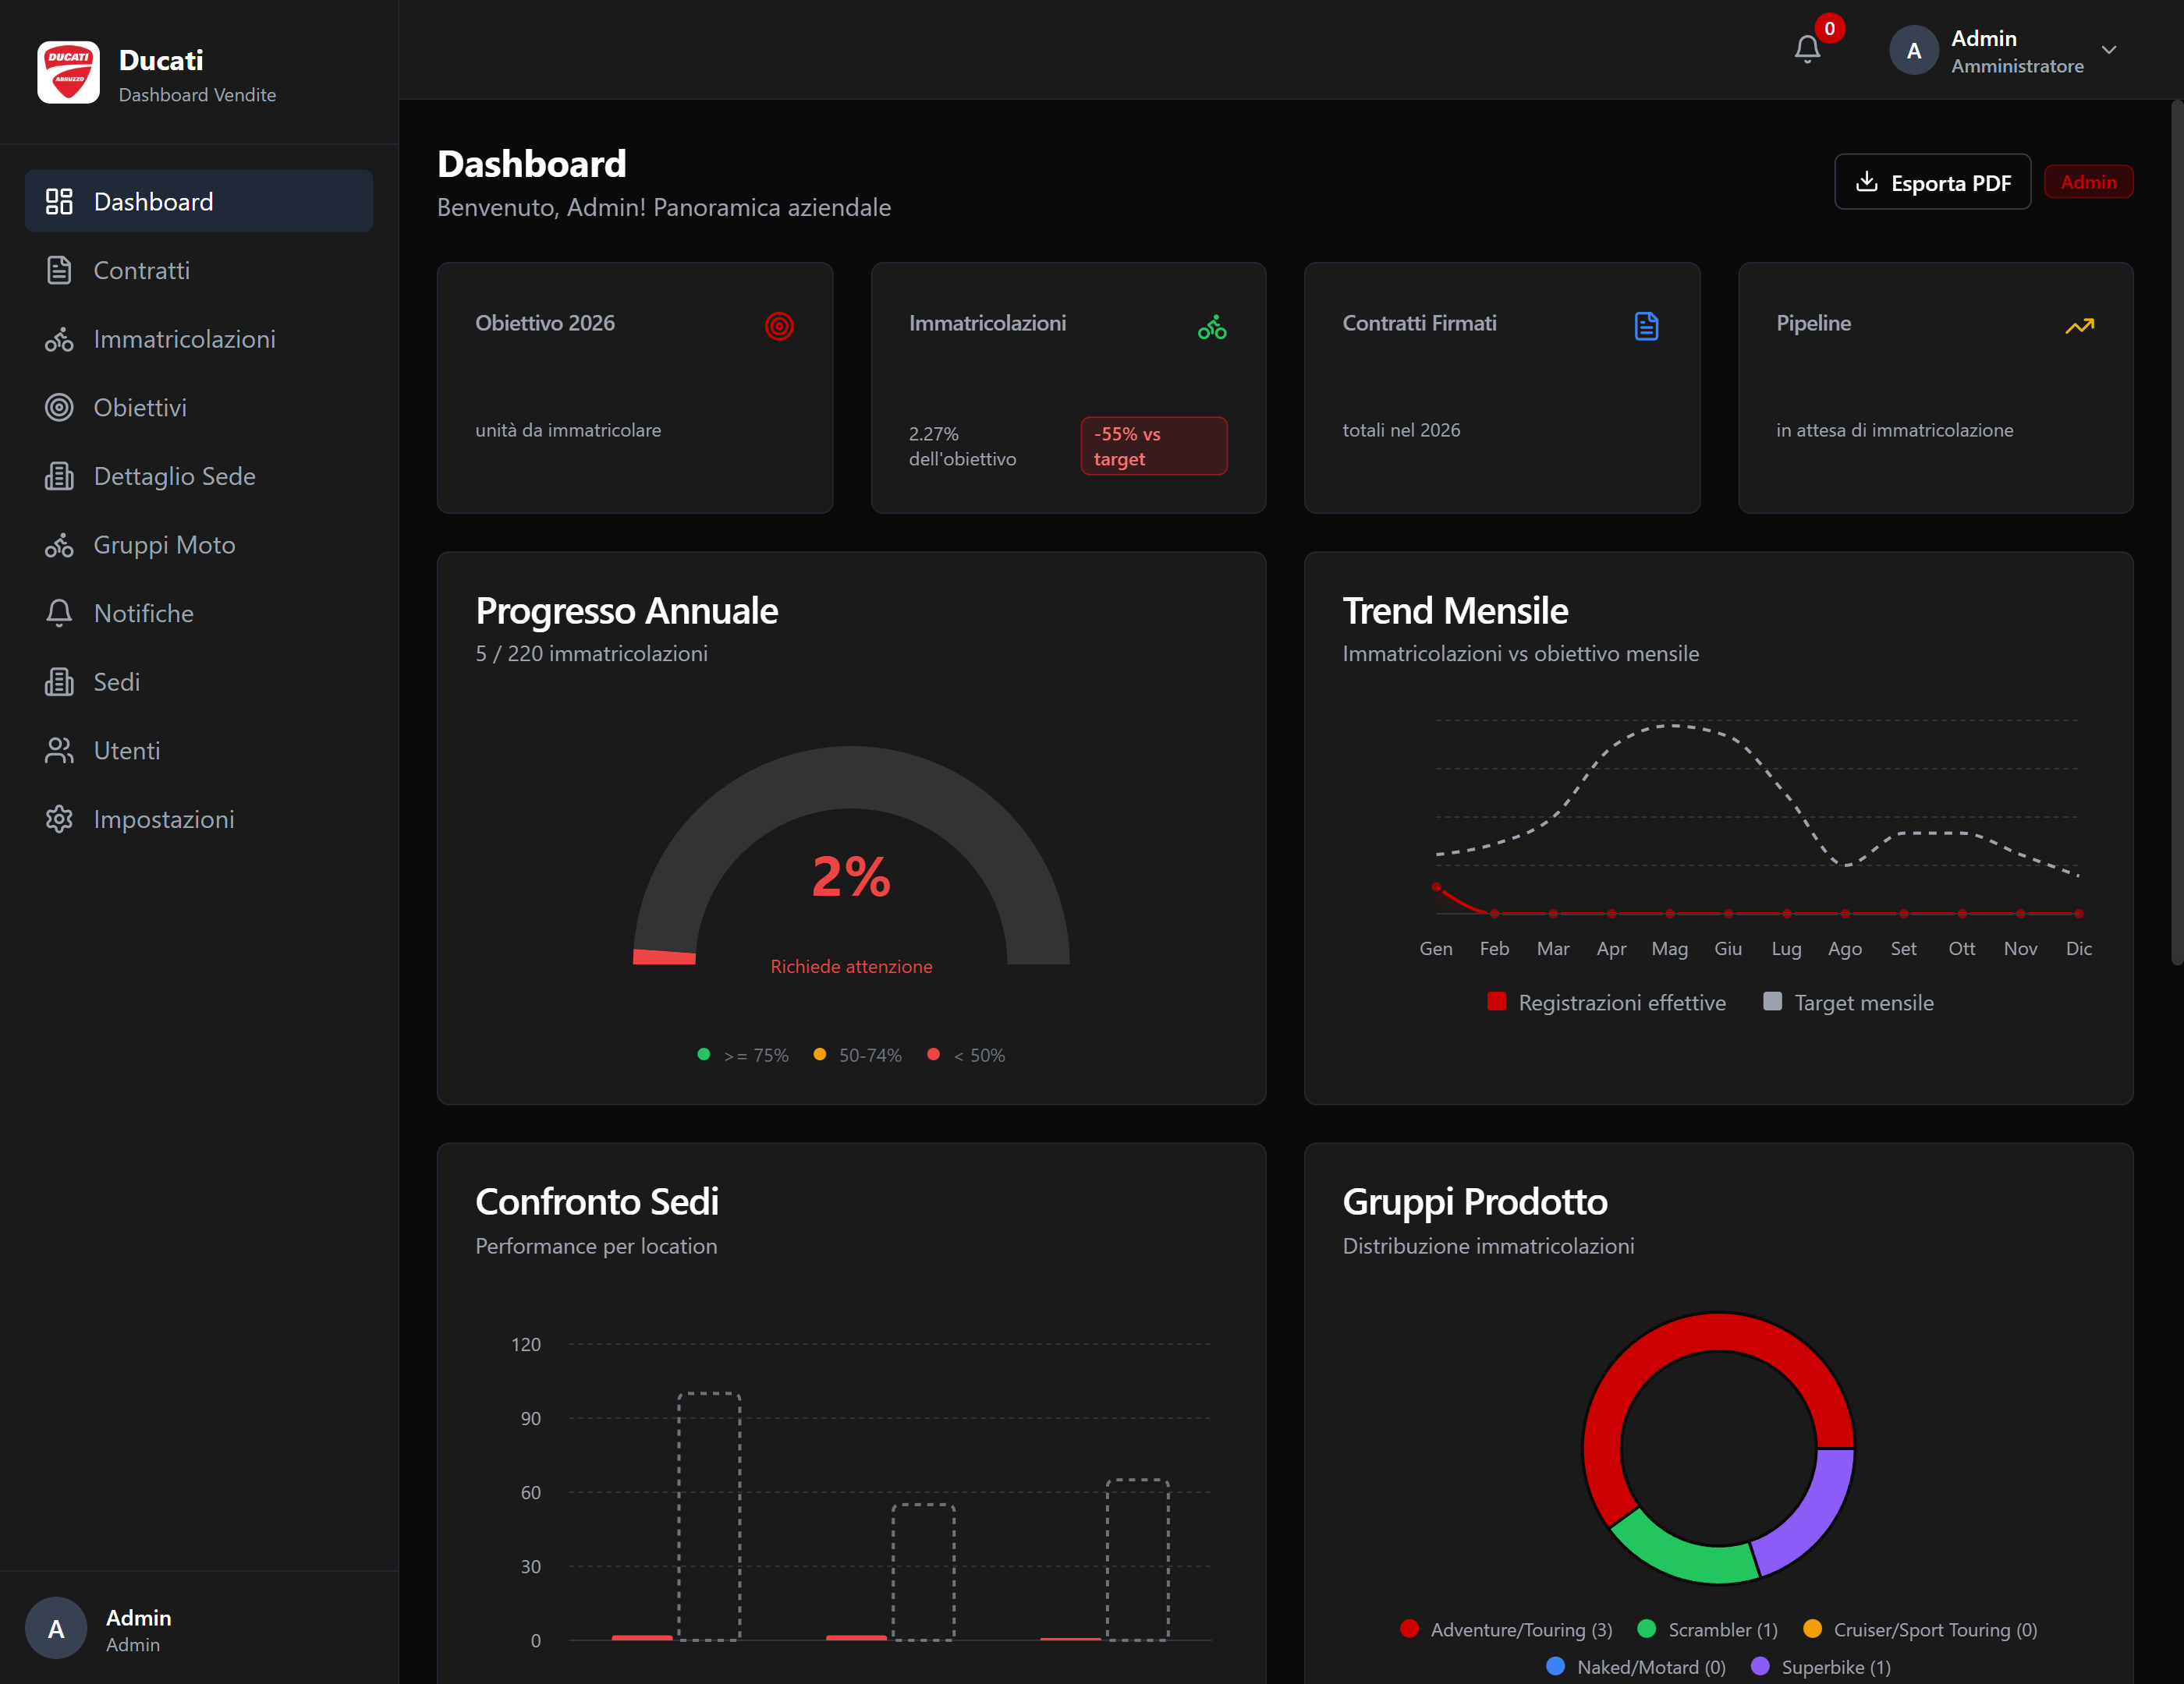2184x1684 pixels.
Task: Toggle the Target mensile legend item
Action: point(1849,1003)
